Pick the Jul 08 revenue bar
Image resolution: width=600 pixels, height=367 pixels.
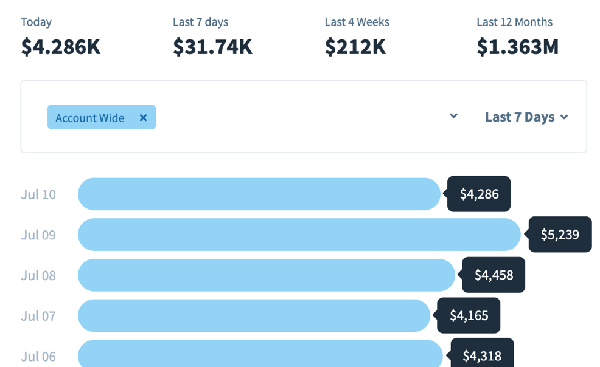tap(266, 275)
